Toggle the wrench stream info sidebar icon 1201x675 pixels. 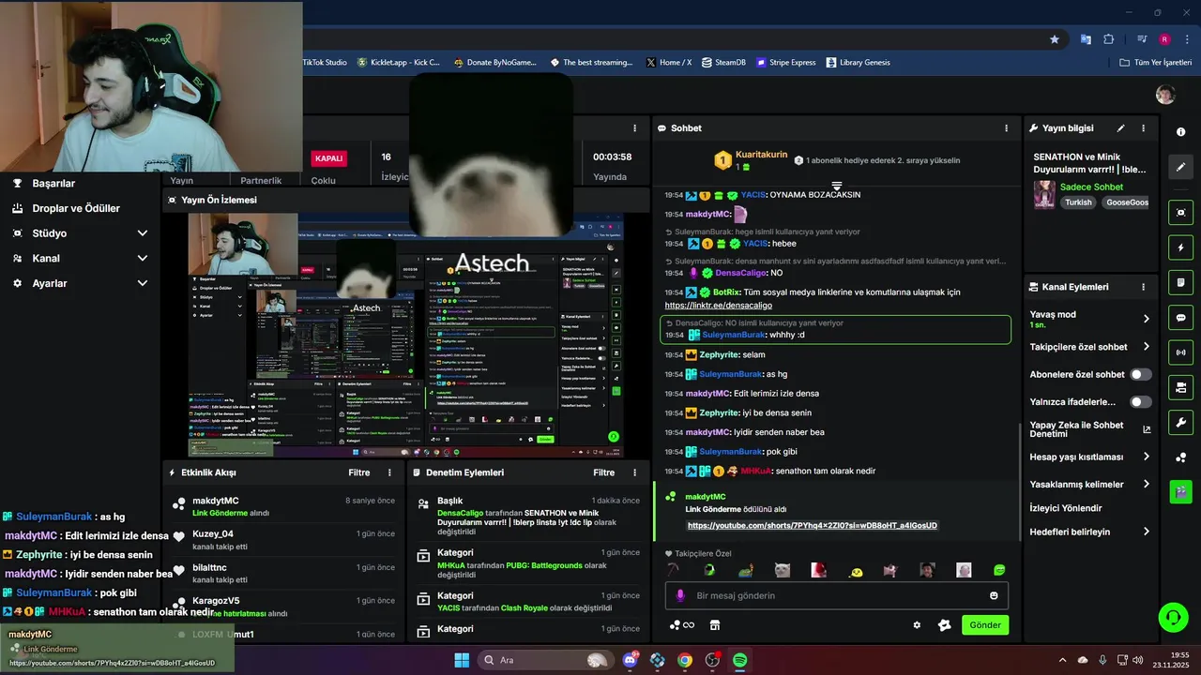point(1180,422)
